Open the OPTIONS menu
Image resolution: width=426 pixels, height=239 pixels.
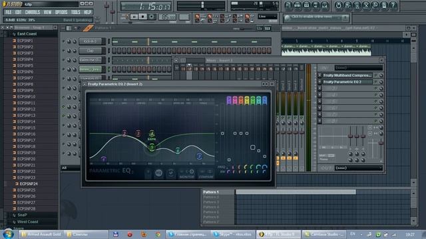[x=61, y=12]
